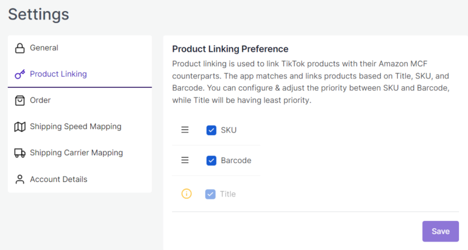Save the product linking preferences
Image resolution: width=468 pixels, height=250 pixels.
440,231
